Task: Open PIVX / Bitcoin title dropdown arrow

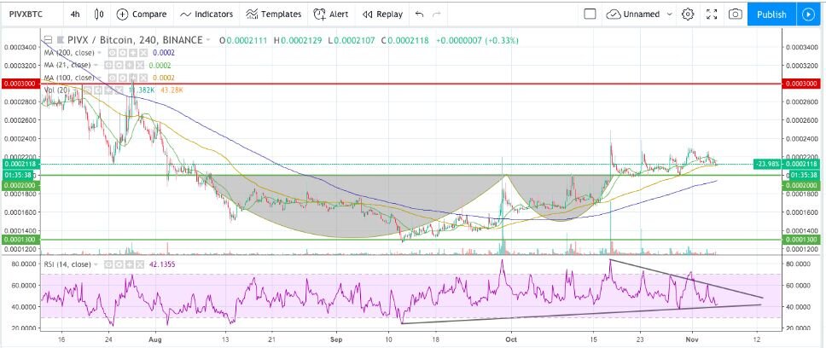Action: point(208,40)
